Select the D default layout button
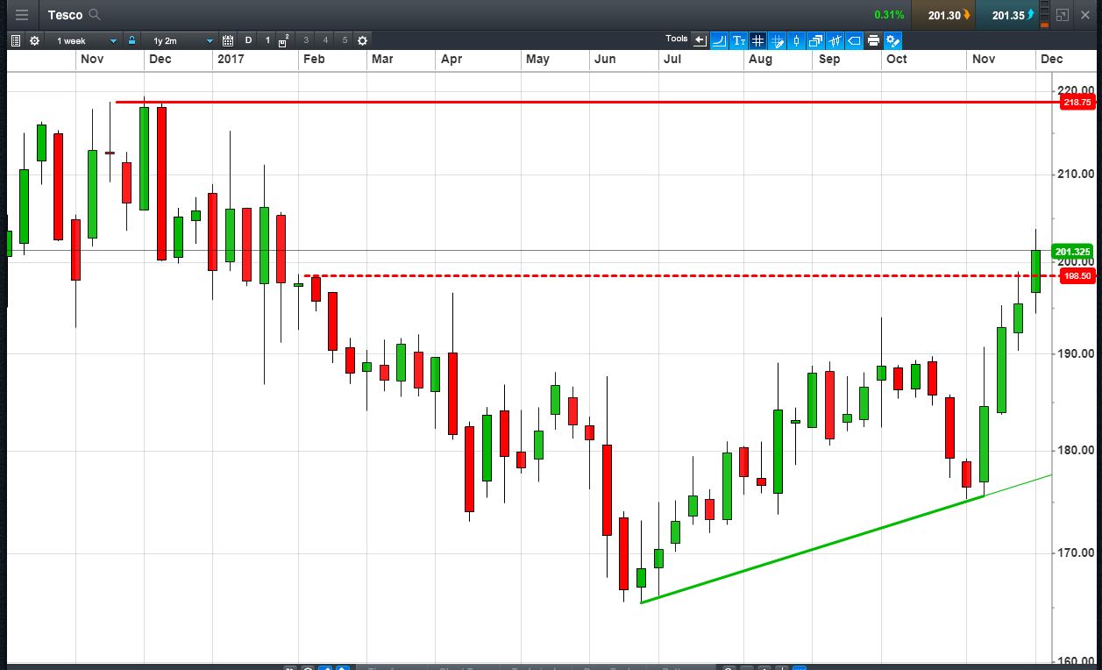This screenshot has height=670, width=1102. pyautogui.click(x=249, y=40)
